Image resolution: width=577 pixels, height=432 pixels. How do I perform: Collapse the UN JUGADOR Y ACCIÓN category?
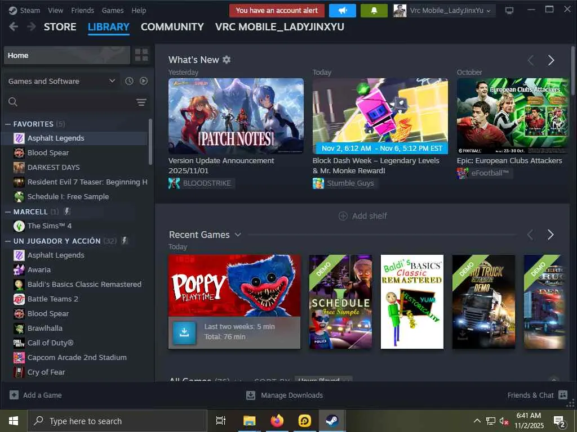point(8,241)
